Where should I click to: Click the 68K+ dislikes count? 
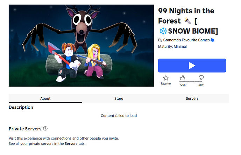pos(201,85)
